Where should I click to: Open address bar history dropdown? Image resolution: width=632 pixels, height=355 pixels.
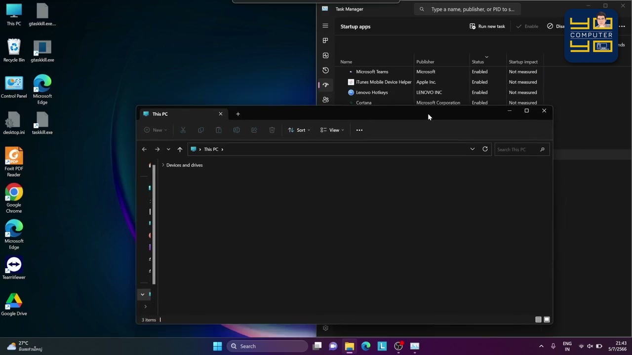[472, 149]
